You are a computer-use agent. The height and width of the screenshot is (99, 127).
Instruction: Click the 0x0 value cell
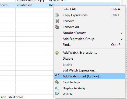pyautogui.click(x=51, y=5)
